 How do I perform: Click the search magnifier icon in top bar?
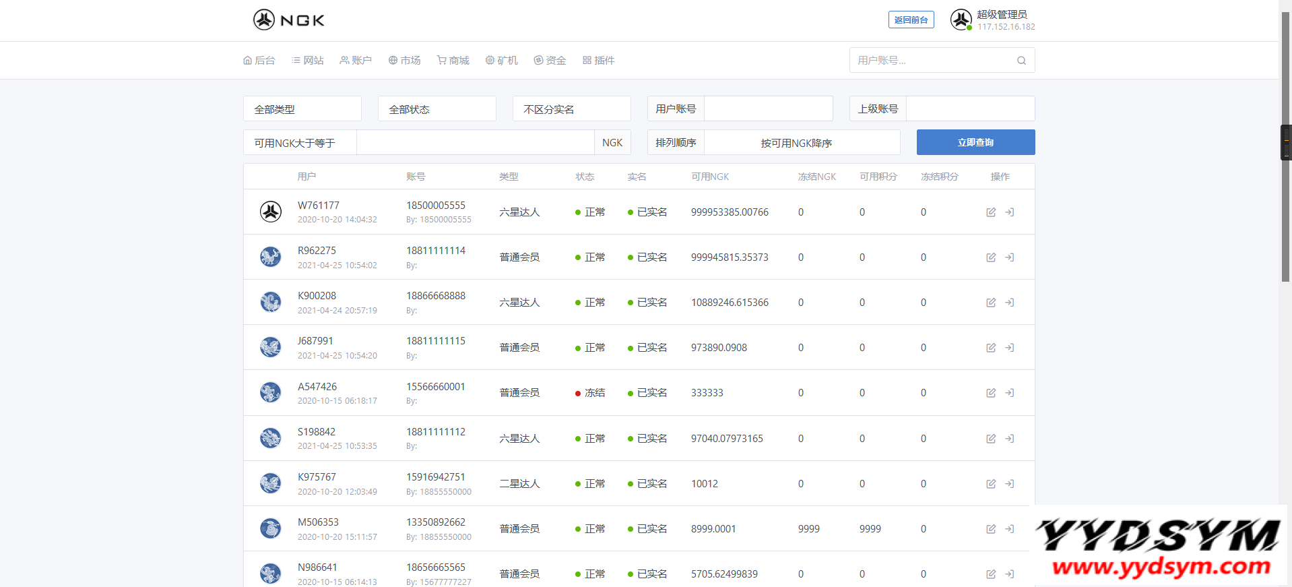1021,61
